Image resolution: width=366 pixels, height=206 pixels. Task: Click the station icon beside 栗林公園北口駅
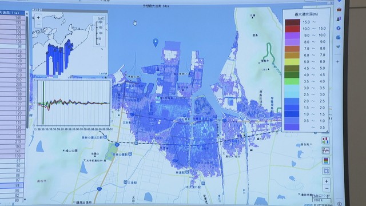click(105, 137)
